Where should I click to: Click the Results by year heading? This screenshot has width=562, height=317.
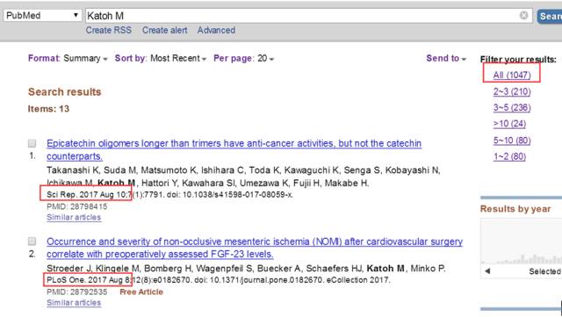pyautogui.click(x=515, y=209)
